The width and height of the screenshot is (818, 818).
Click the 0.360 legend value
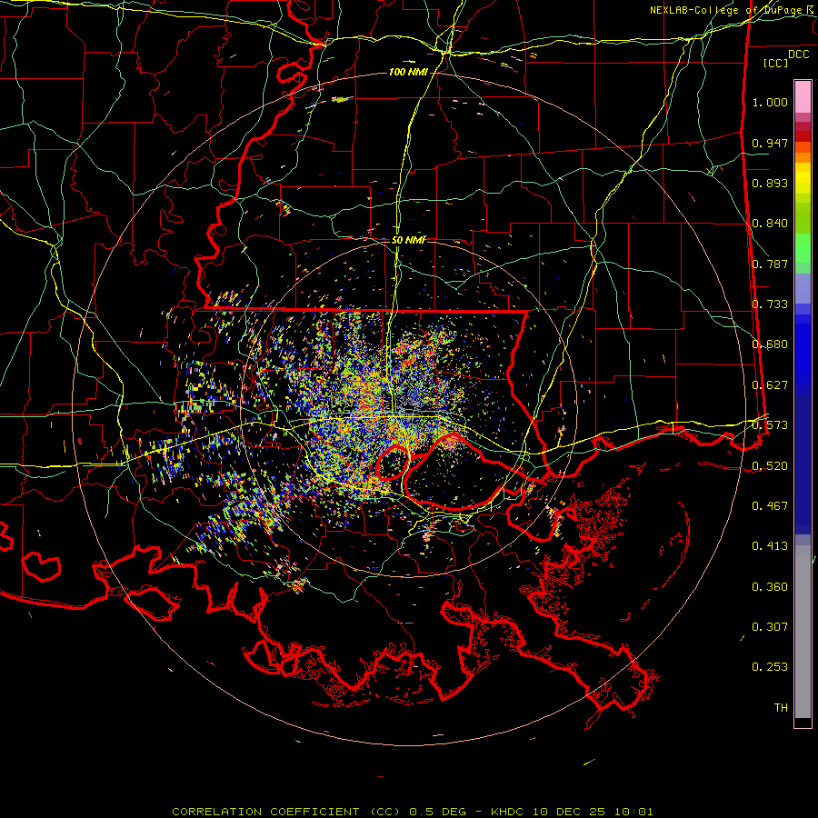click(770, 587)
